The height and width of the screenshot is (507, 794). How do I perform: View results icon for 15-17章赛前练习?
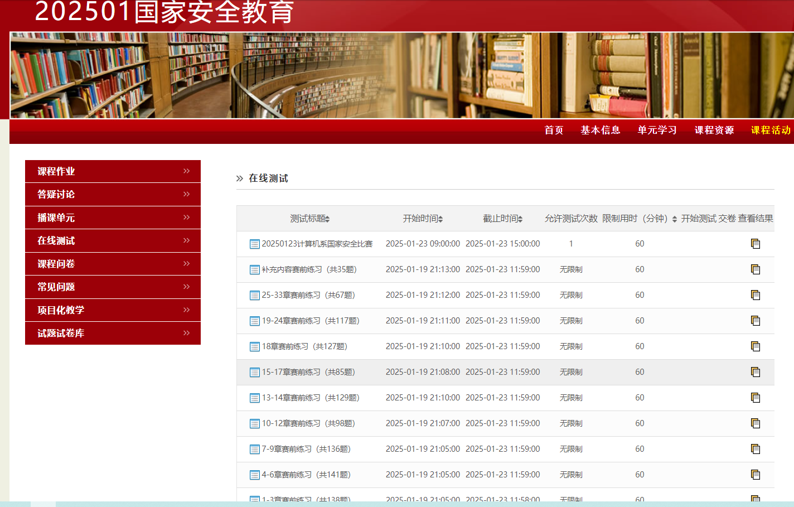756,372
